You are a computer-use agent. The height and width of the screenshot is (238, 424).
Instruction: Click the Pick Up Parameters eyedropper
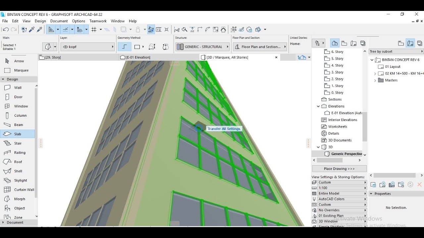click(x=32, y=29)
